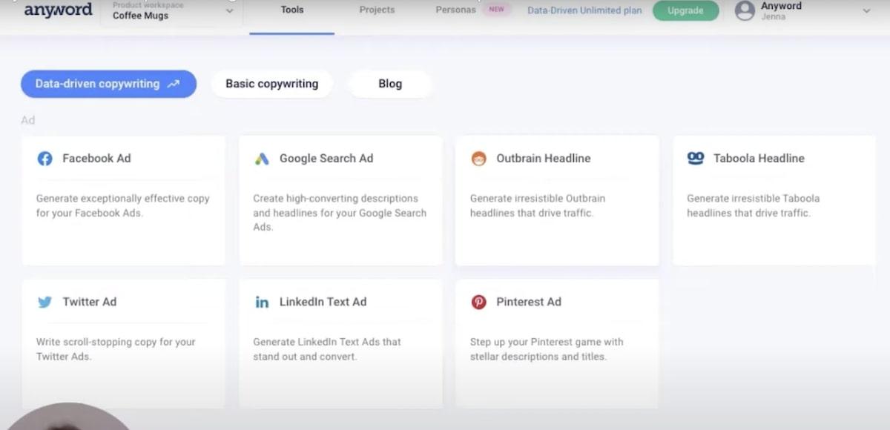Open the Data-Driven Unlimited plan link
890x430 pixels.
pos(584,11)
